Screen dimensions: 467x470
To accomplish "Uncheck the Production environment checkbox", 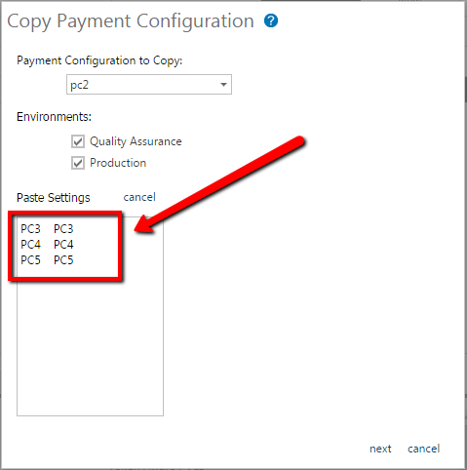I will click(x=78, y=163).
